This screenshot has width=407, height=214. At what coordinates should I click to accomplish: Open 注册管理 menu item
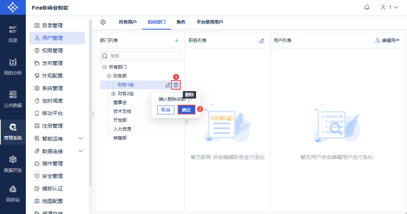[57, 126]
